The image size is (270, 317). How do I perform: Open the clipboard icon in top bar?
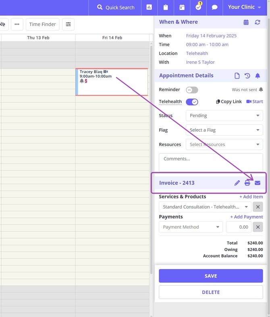[x=166, y=7]
